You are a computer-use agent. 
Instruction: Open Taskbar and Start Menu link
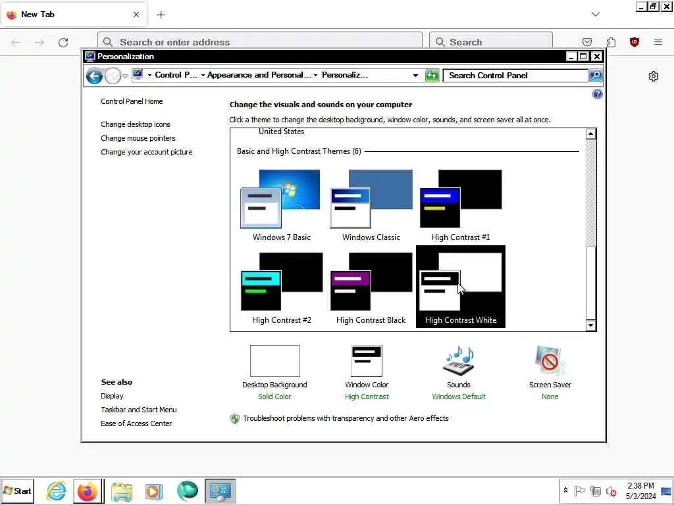point(138,410)
